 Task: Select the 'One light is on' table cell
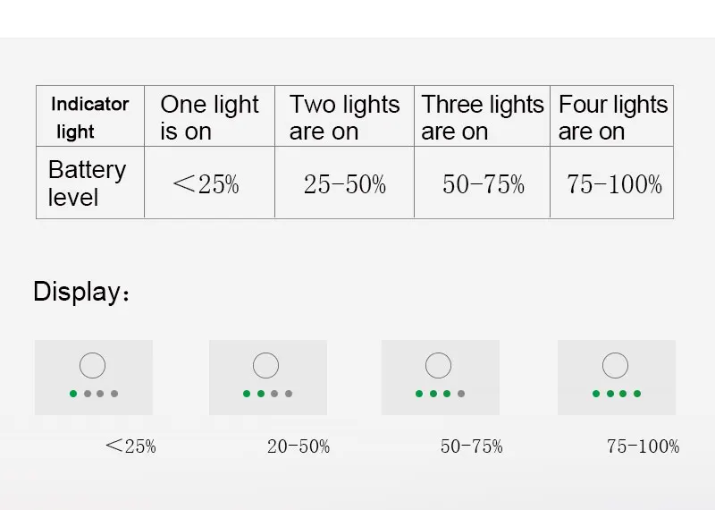pos(210,116)
